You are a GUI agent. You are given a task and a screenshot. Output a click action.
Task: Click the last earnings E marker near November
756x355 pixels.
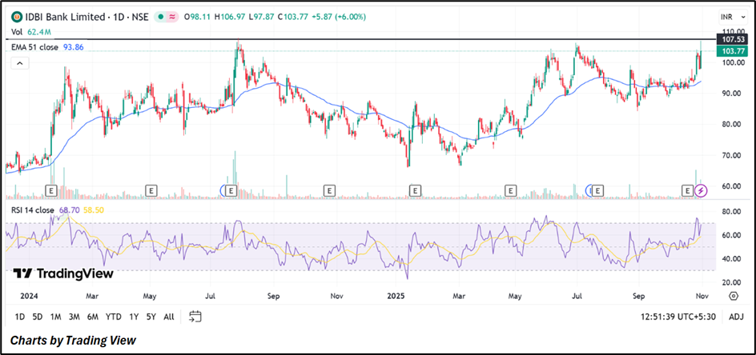point(687,190)
